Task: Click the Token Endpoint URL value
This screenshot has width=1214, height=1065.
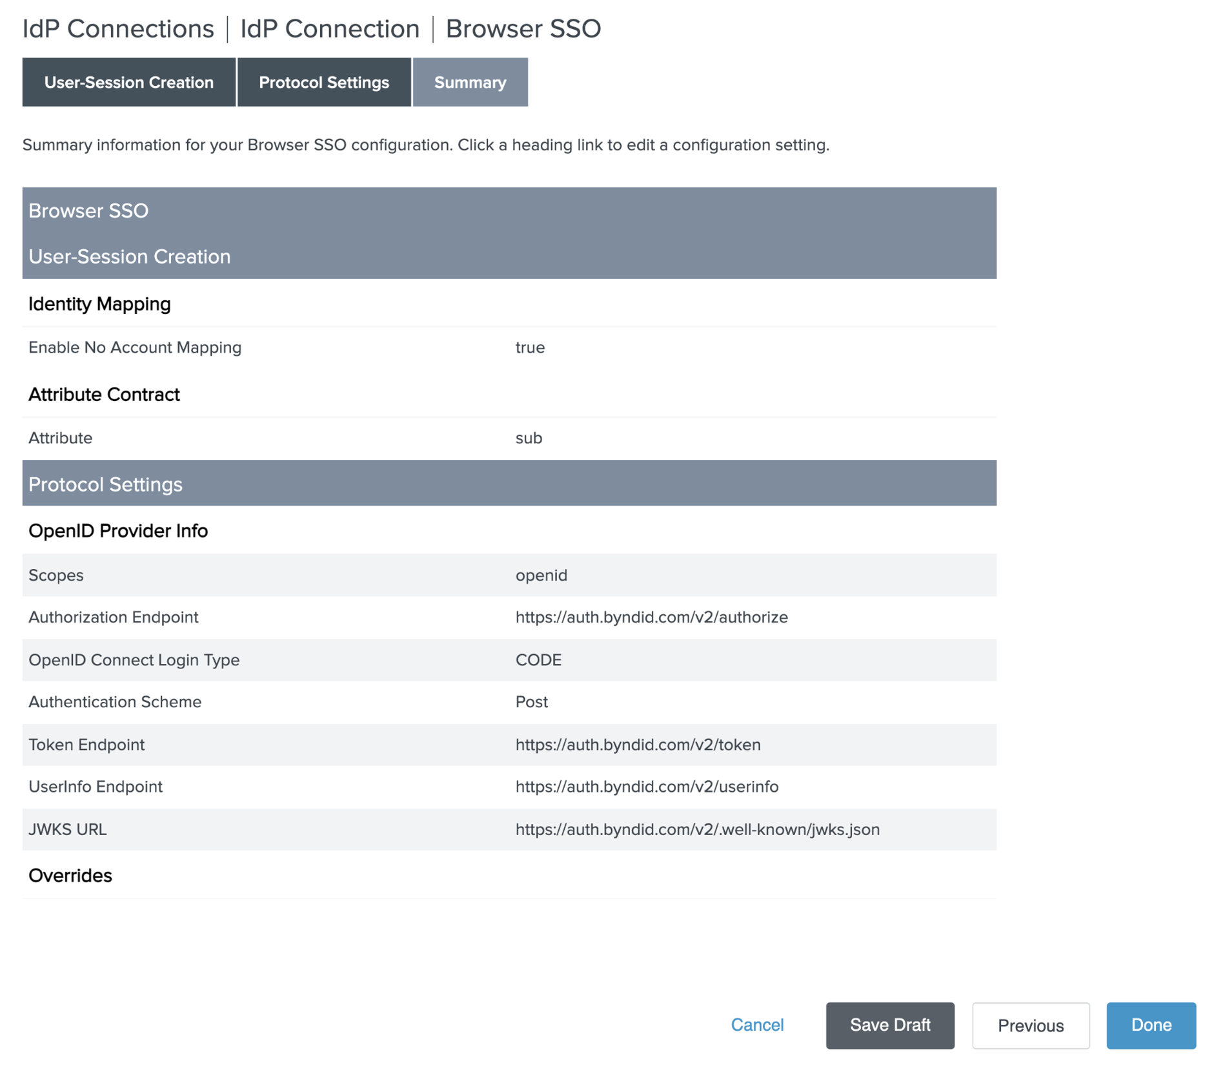Action: pyautogui.click(x=638, y=744)
